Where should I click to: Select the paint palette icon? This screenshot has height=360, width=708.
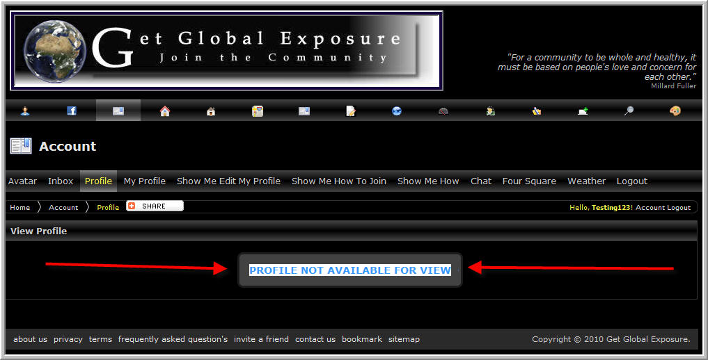(x=675, y=111)
